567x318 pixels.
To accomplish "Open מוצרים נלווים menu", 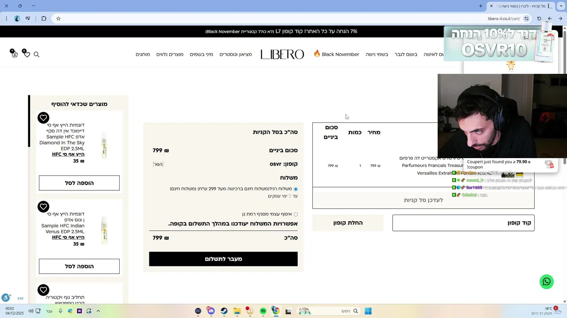I will click(x=170, y=54).
